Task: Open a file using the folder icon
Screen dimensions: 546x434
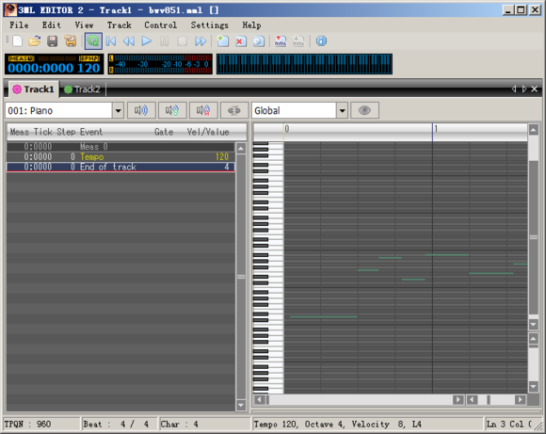Action: point(35,41)
